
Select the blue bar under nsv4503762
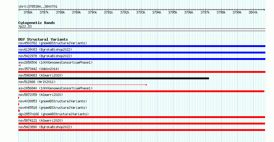coord(142,46)
